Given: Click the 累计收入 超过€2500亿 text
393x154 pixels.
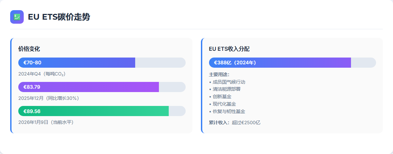Looking at the screenshot, I should (x=235, y=123).
